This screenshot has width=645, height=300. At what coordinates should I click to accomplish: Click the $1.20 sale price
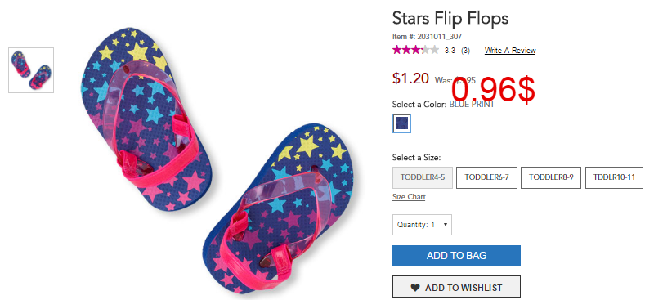410,78
